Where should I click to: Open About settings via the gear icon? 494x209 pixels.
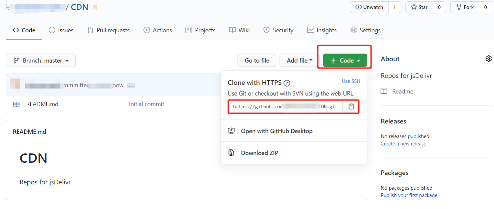click(x=488, y=59)
